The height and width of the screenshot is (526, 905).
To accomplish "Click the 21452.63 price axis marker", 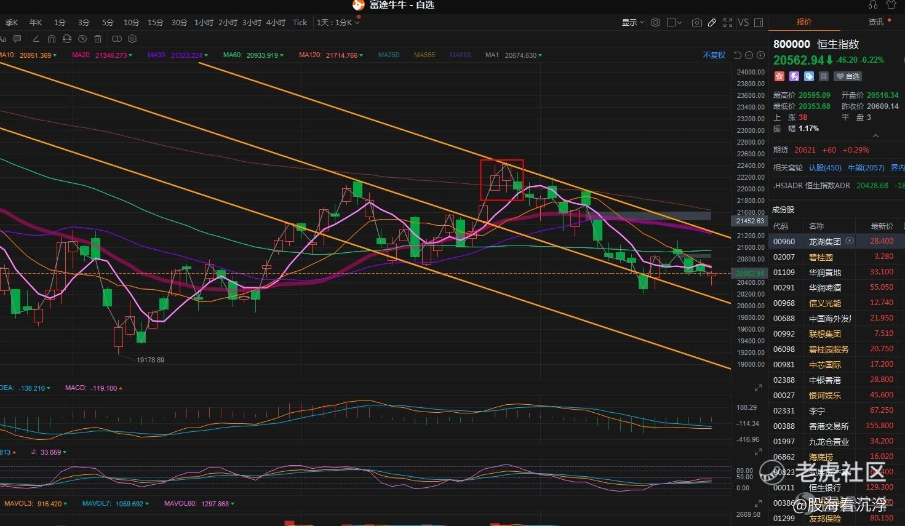I will 749,221.
